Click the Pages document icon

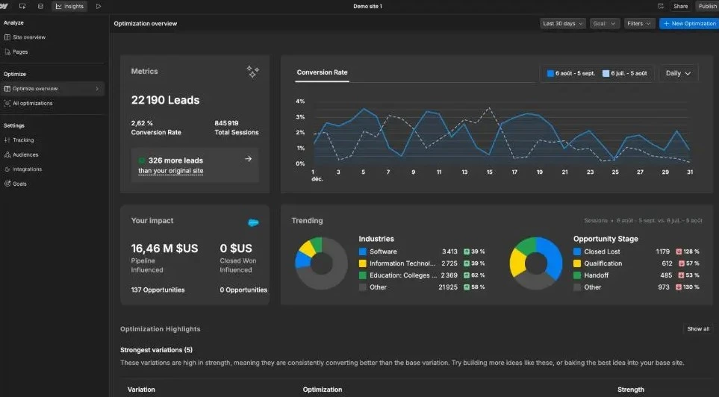(7, 51)
